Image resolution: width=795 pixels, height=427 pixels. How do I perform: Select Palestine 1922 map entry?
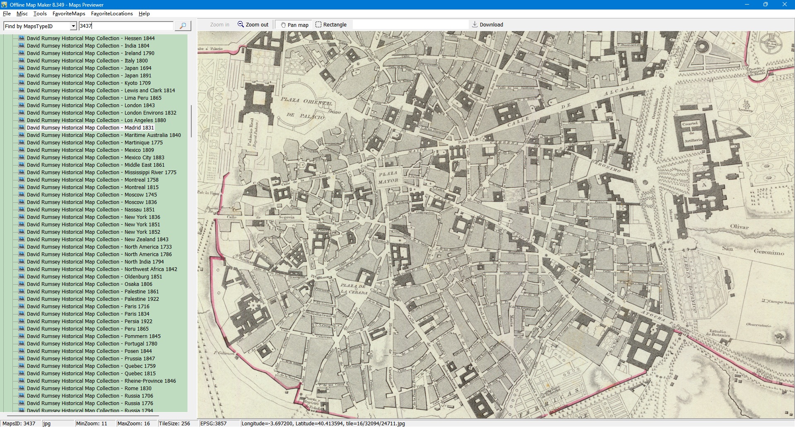click(93, 299)
